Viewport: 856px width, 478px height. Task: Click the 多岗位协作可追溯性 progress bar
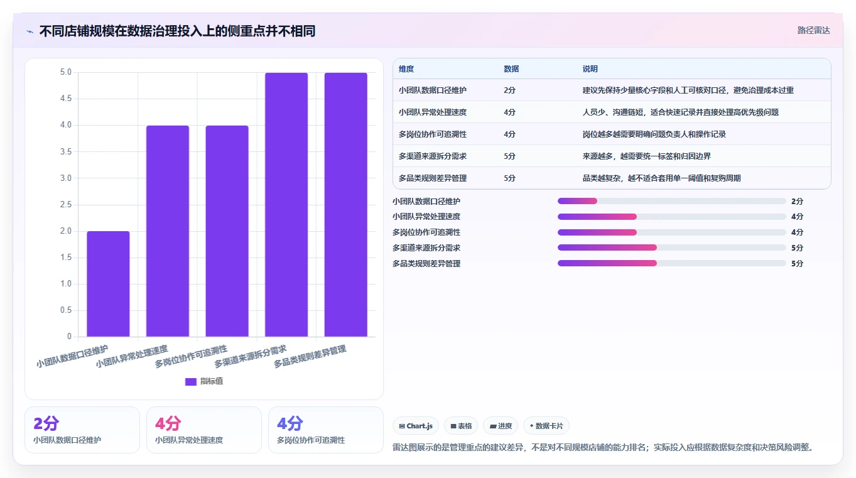tap(672, 232)
